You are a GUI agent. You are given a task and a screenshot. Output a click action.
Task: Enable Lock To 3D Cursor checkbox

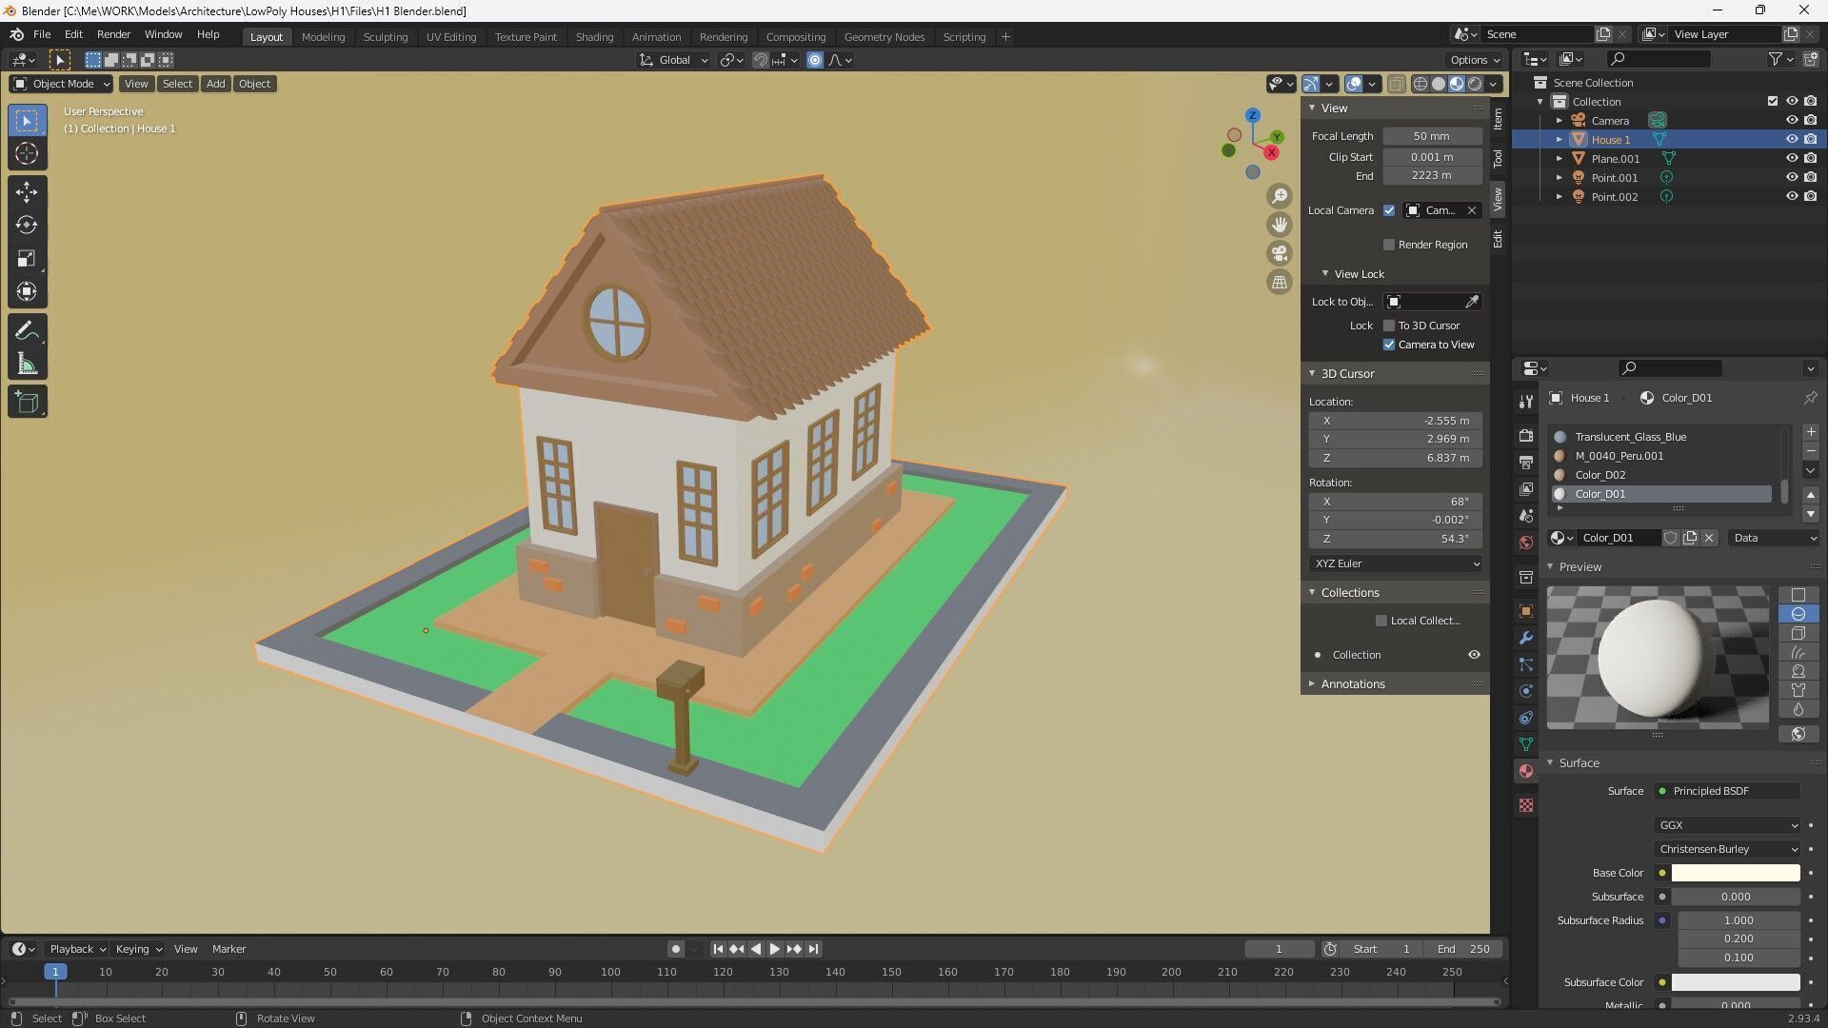[x=1389, y=326]
